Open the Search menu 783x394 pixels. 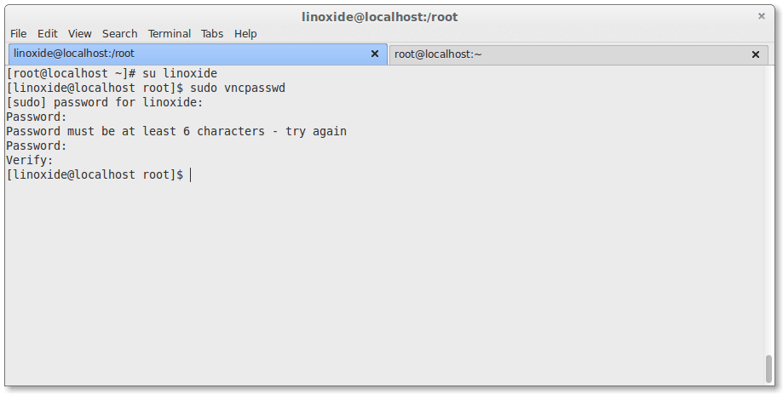[x=120, y=33]
